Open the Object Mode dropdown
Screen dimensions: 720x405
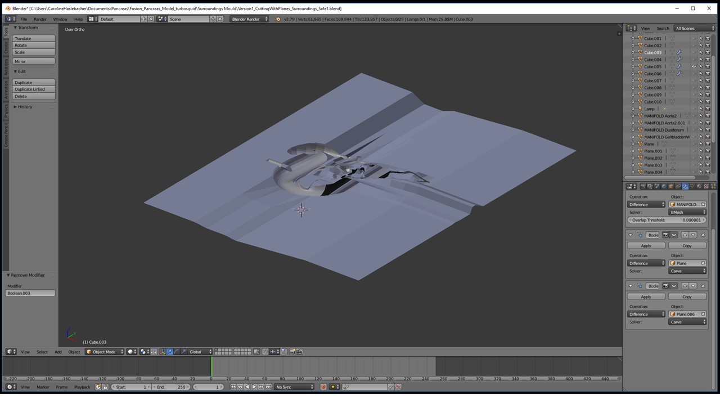105,352
